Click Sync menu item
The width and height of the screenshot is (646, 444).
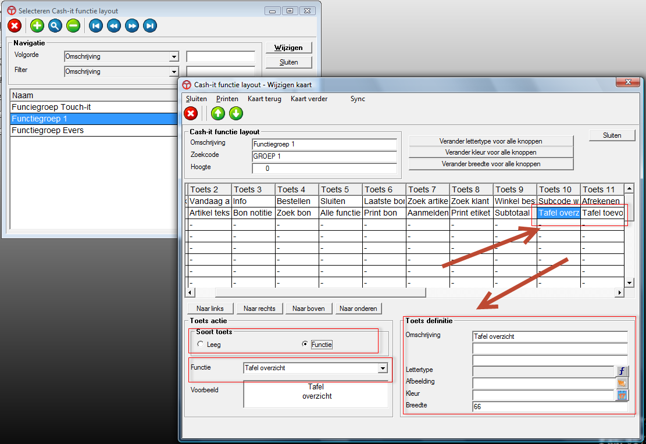point(358,99)
